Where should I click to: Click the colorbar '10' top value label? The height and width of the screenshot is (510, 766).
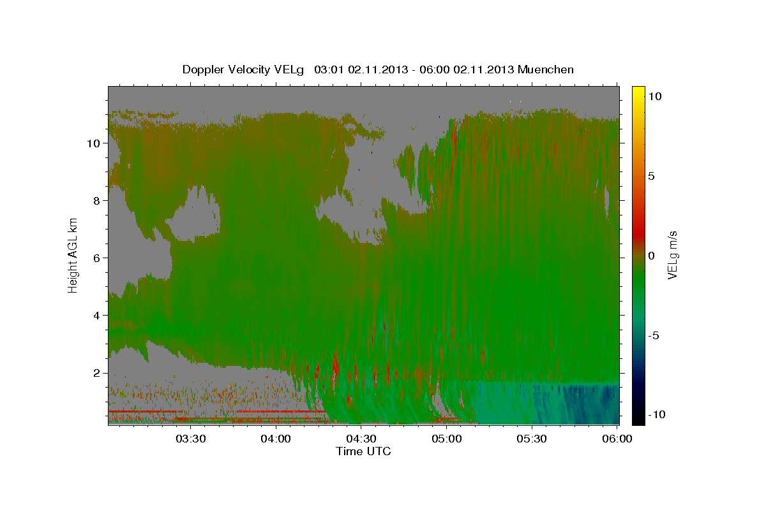tap(655, 96)
